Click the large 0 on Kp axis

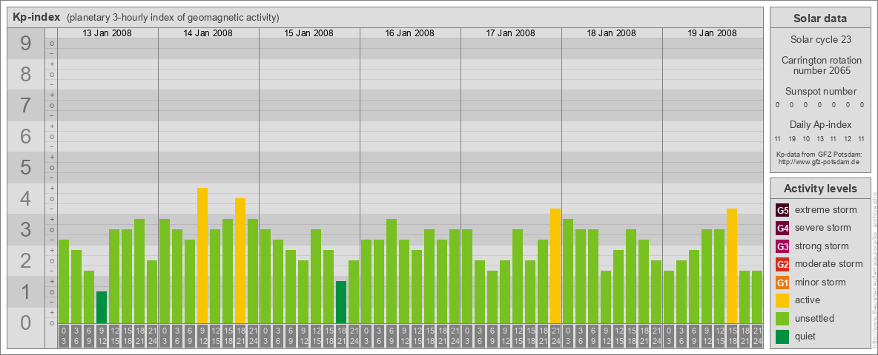tap(25, 322)
